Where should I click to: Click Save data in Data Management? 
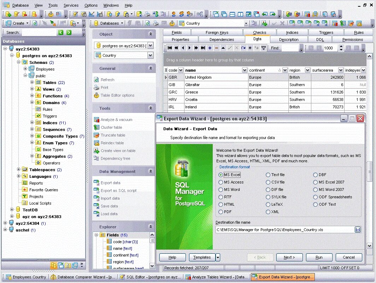(109, 206)
